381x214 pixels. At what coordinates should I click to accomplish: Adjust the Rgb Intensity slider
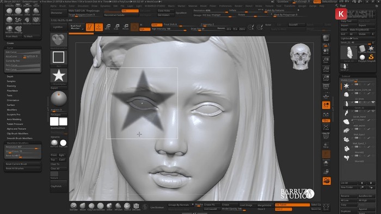(169, 29)
